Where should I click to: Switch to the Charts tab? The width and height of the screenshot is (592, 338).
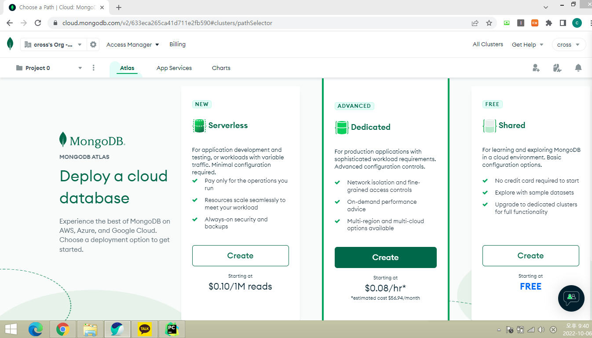[221, 68]
